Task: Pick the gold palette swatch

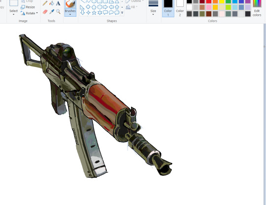Action: tap(215, 7)
